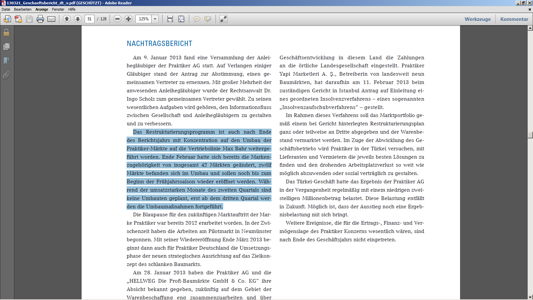Open the Anzeige menu
This screenshot has height=300, width=533.
pyautogui.click(x=42, y=9)
